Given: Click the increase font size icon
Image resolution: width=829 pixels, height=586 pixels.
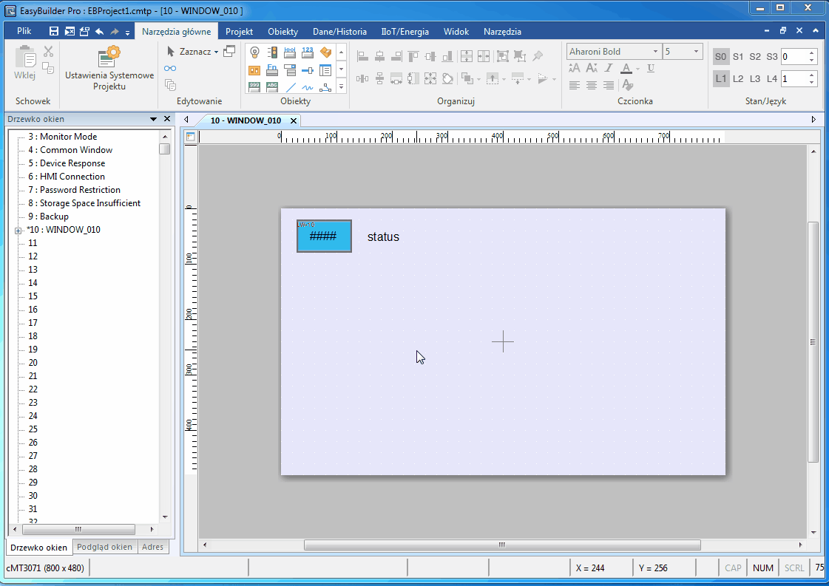Looking at the screenshot, I should (574, 68).
